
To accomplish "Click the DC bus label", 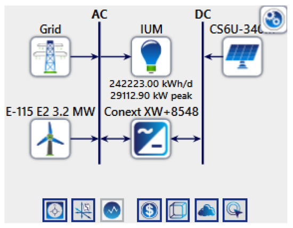I will (x=203, y=14).
